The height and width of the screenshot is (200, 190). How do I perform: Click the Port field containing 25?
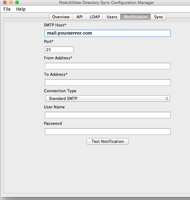(59, 50)
